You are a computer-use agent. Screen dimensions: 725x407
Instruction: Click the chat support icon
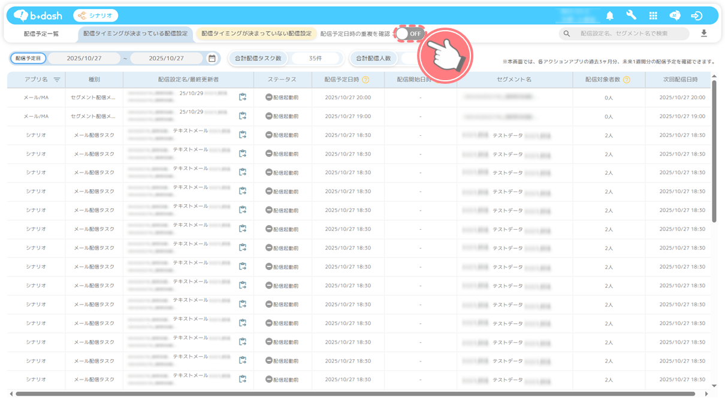(x=675, y=16)
